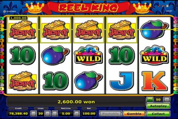Screen dimensions: 178x119
Task: Click the white fullscreen icon at top right
Action: tap(167, 6)
